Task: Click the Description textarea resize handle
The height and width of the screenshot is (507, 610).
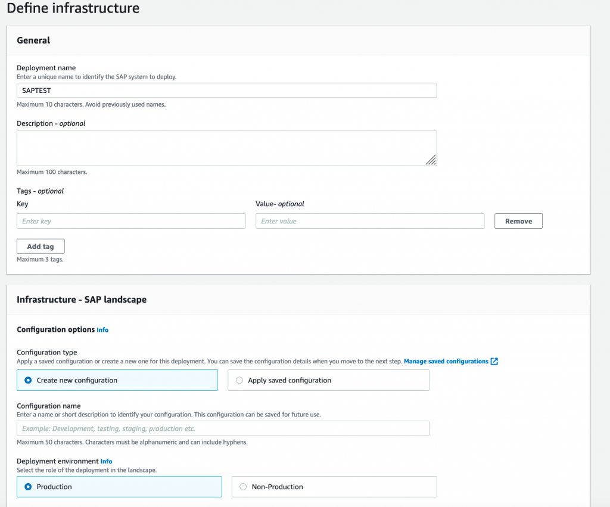Action: click(x=431, y=160)
